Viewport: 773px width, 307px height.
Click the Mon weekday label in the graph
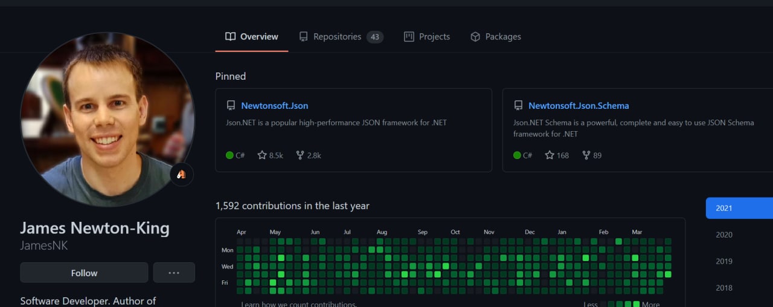228,250
